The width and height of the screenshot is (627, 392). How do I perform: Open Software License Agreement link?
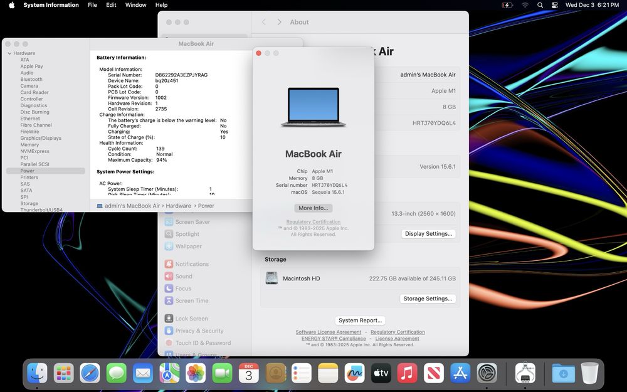(x=329, y=332)
